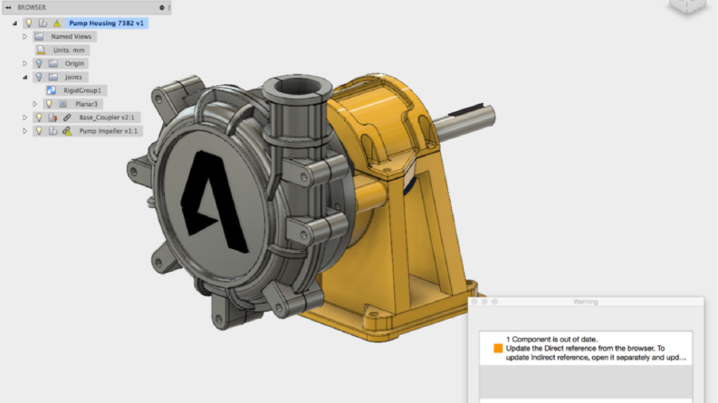The width and height of the screenshot is (718, 403).
Task: Expand the Base_Coupler v2:1 component
Action: pyautogui.click(x=24, y=117)
